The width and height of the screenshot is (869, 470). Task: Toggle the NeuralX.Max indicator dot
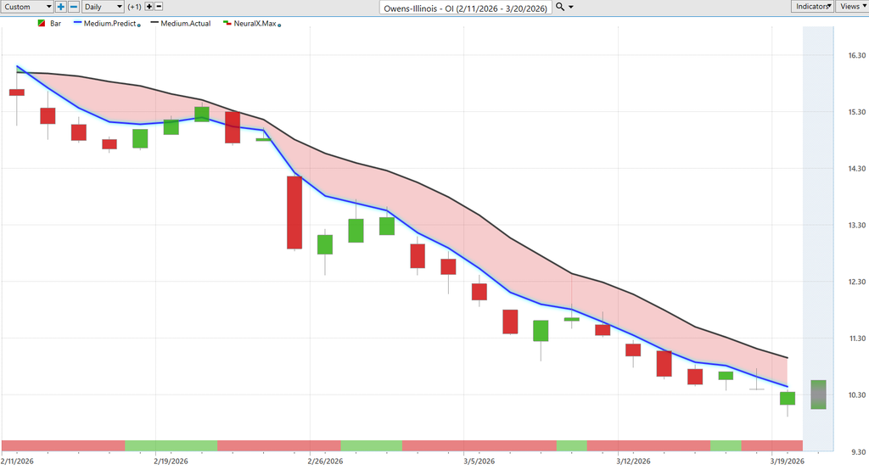pyautogui.click(x=279, y=25)
